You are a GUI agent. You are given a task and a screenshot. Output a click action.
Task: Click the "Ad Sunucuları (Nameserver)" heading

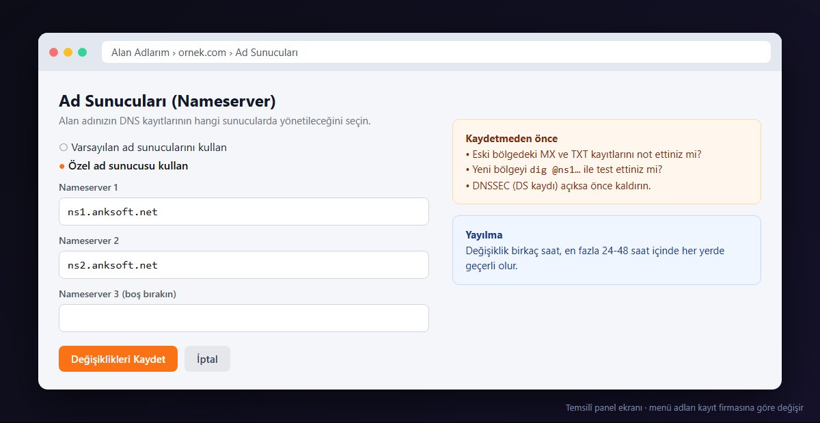coord(167,101)
